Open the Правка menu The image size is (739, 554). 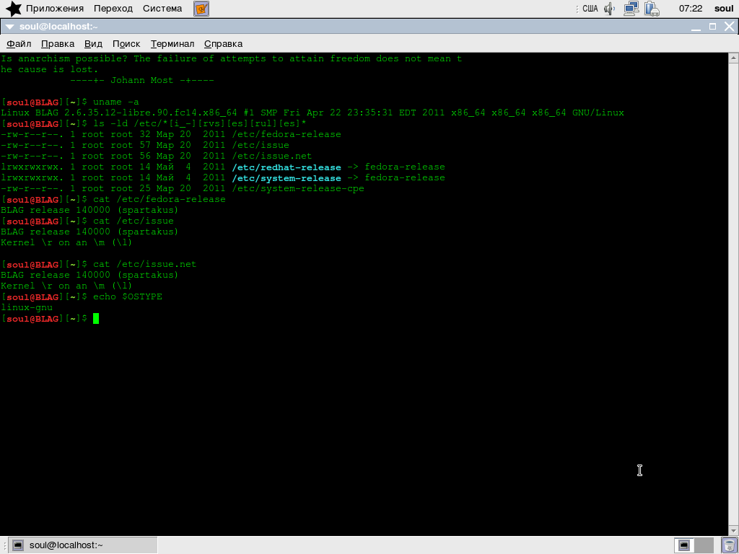(x=58, y=44)
